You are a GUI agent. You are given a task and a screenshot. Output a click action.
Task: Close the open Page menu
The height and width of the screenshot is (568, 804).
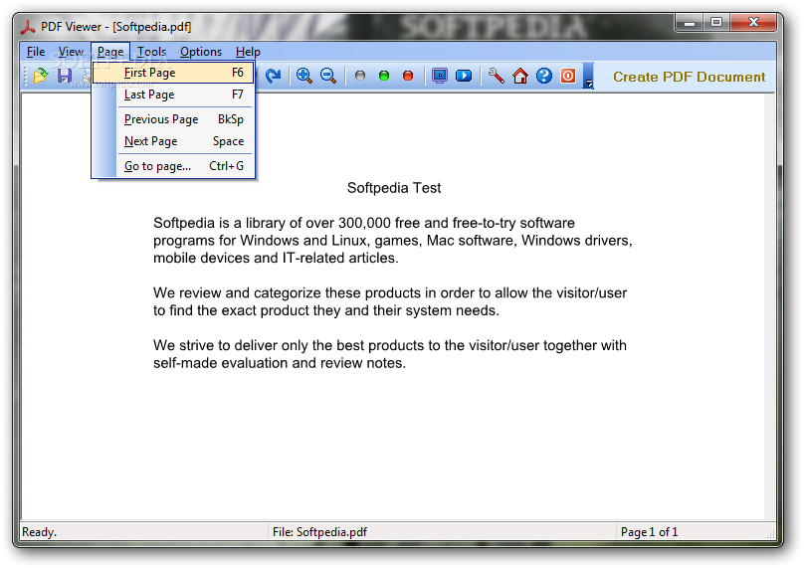110,52
